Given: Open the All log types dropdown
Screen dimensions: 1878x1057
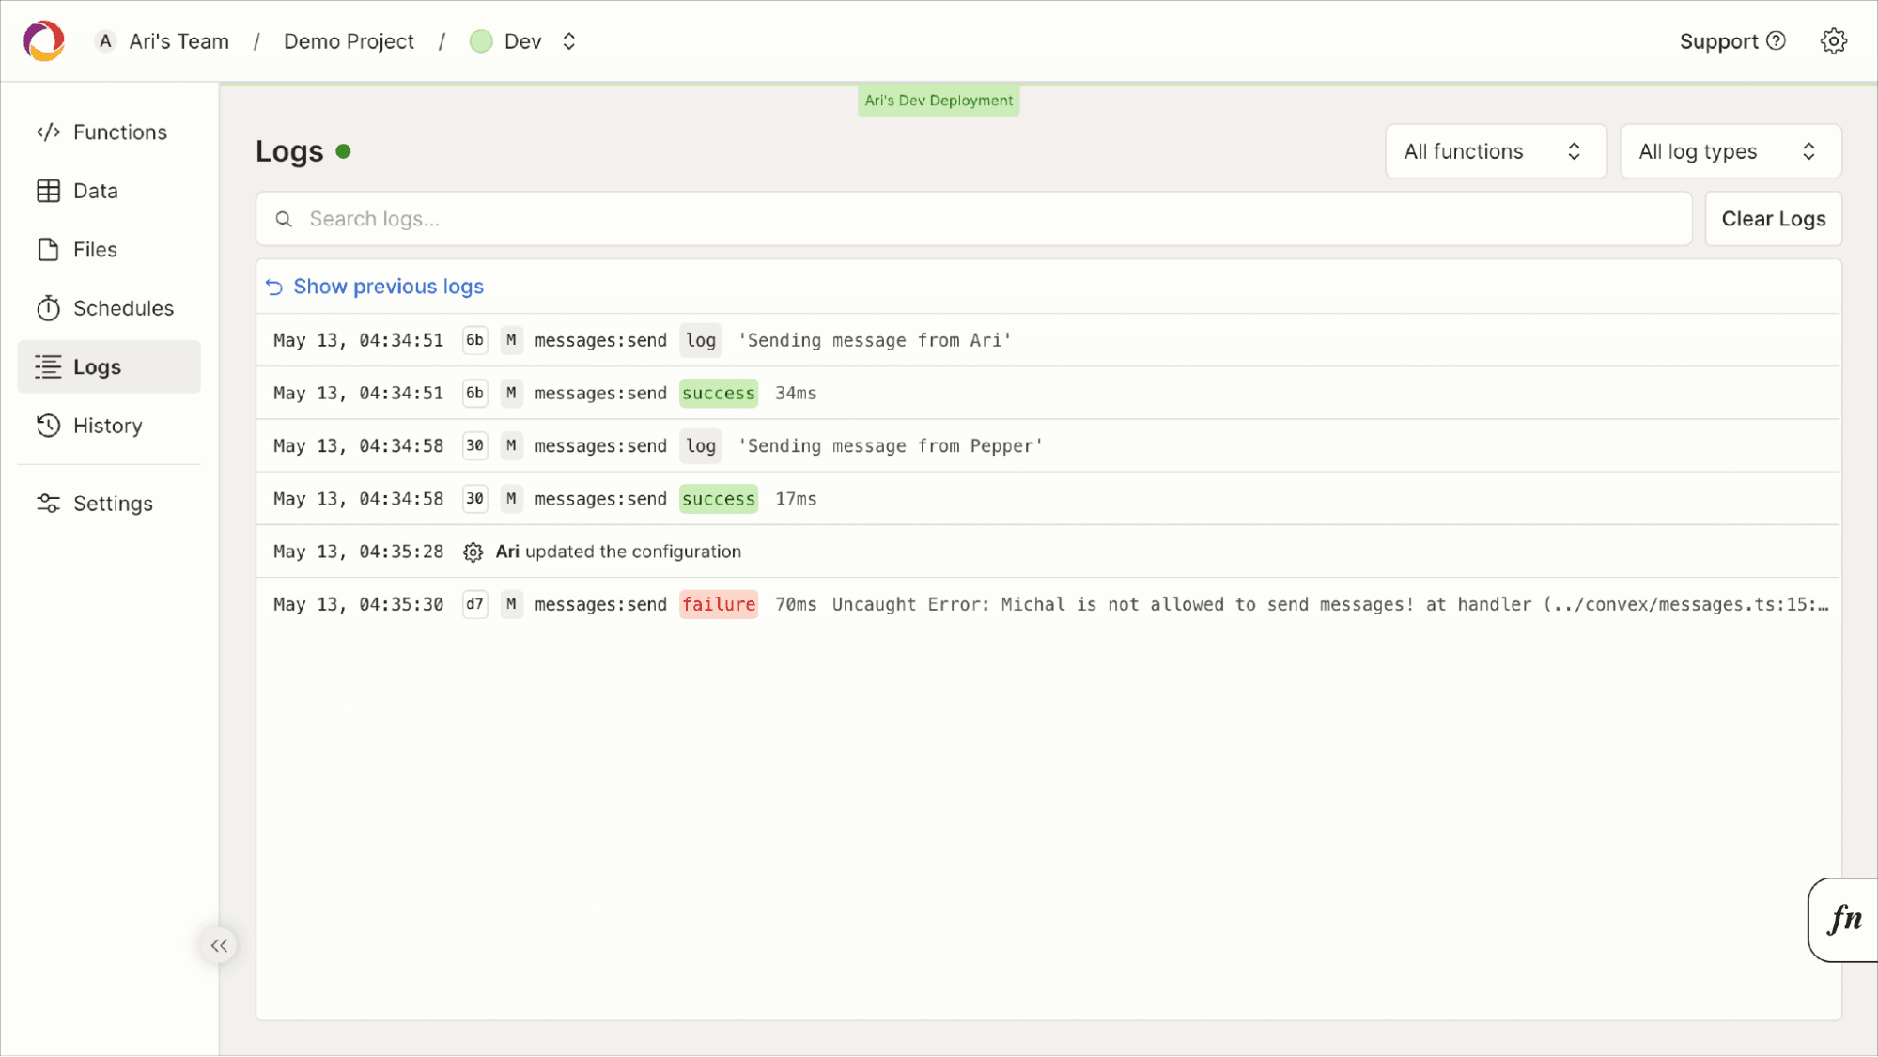Looking at the screenshot, I should pos(1731,150).
